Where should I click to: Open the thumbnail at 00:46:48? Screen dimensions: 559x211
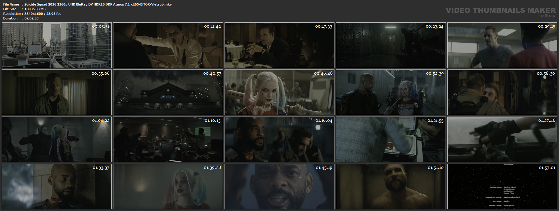click(x=279, y=92)
